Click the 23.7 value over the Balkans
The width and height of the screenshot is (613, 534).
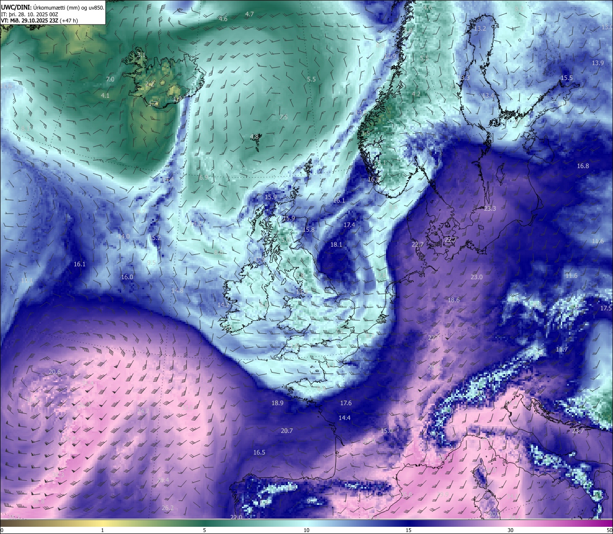click(x=578, y=431)
